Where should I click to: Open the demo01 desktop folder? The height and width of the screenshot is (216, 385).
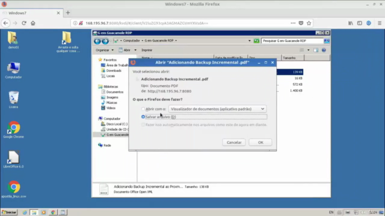(x=13, y=40)
